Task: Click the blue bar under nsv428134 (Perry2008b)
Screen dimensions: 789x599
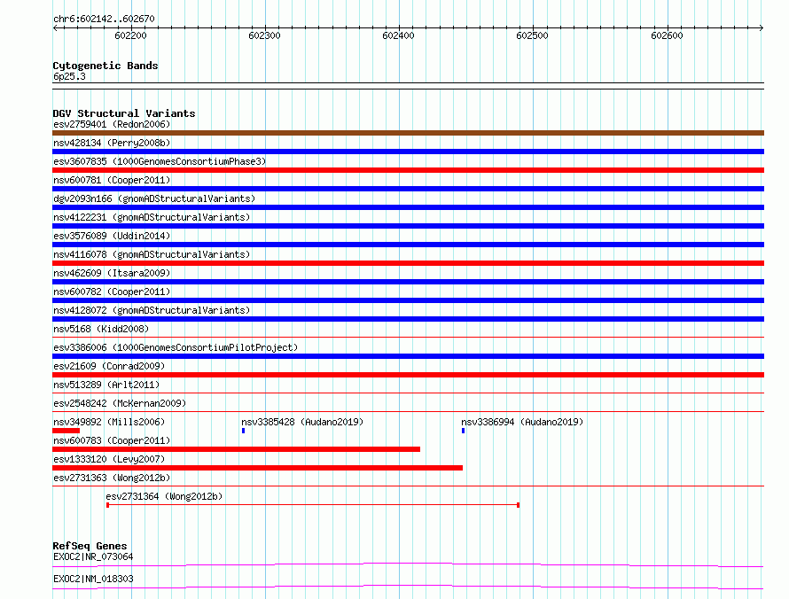Action: click(x=408, y=152)
